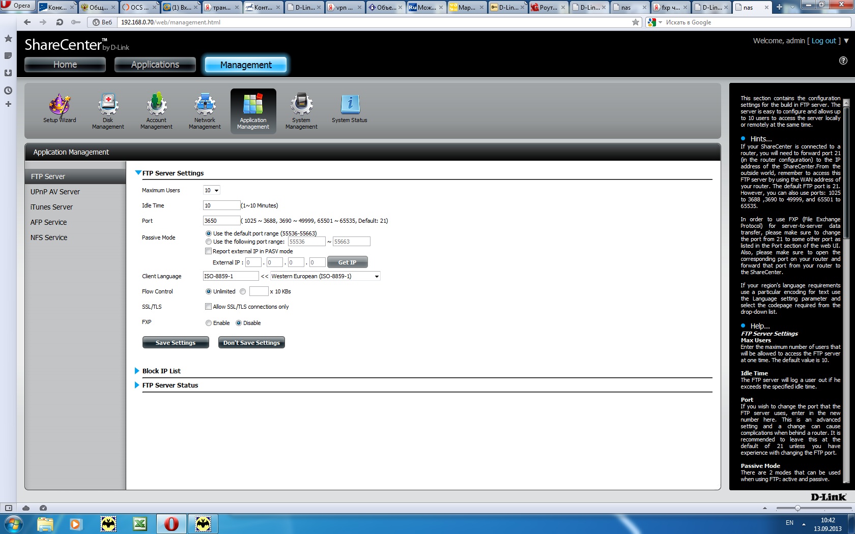
Task: Click the password manager key icon
Action: (76, 22)
